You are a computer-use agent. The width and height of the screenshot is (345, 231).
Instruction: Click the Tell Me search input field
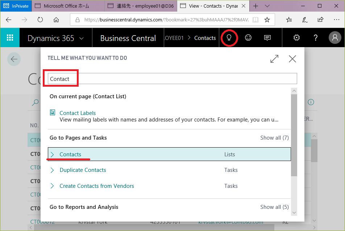coord(172,79)
